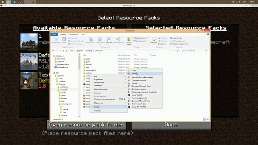
Task: Expand the Сортировка context menu entry
Action: tap(108, 79)
